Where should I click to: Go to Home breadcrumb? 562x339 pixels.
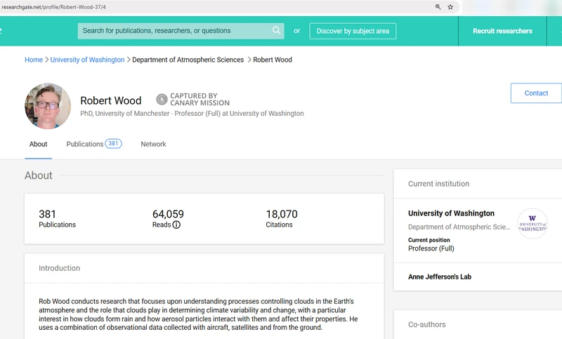pos(34,60)
